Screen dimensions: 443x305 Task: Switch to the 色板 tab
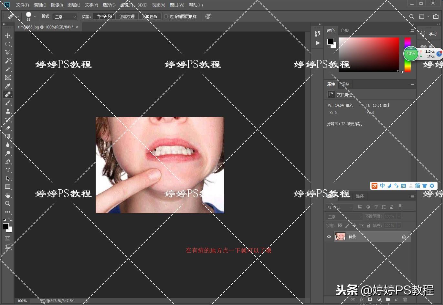pyautogui.click(x=345, y=30)
